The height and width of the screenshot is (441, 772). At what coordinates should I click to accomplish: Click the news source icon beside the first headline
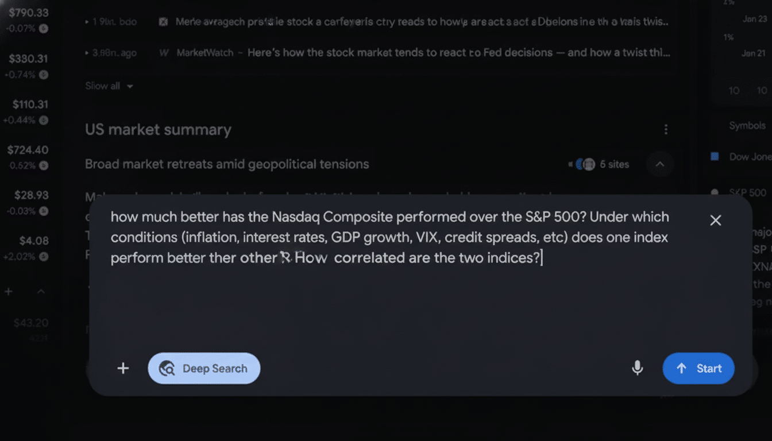pos(163,21)
